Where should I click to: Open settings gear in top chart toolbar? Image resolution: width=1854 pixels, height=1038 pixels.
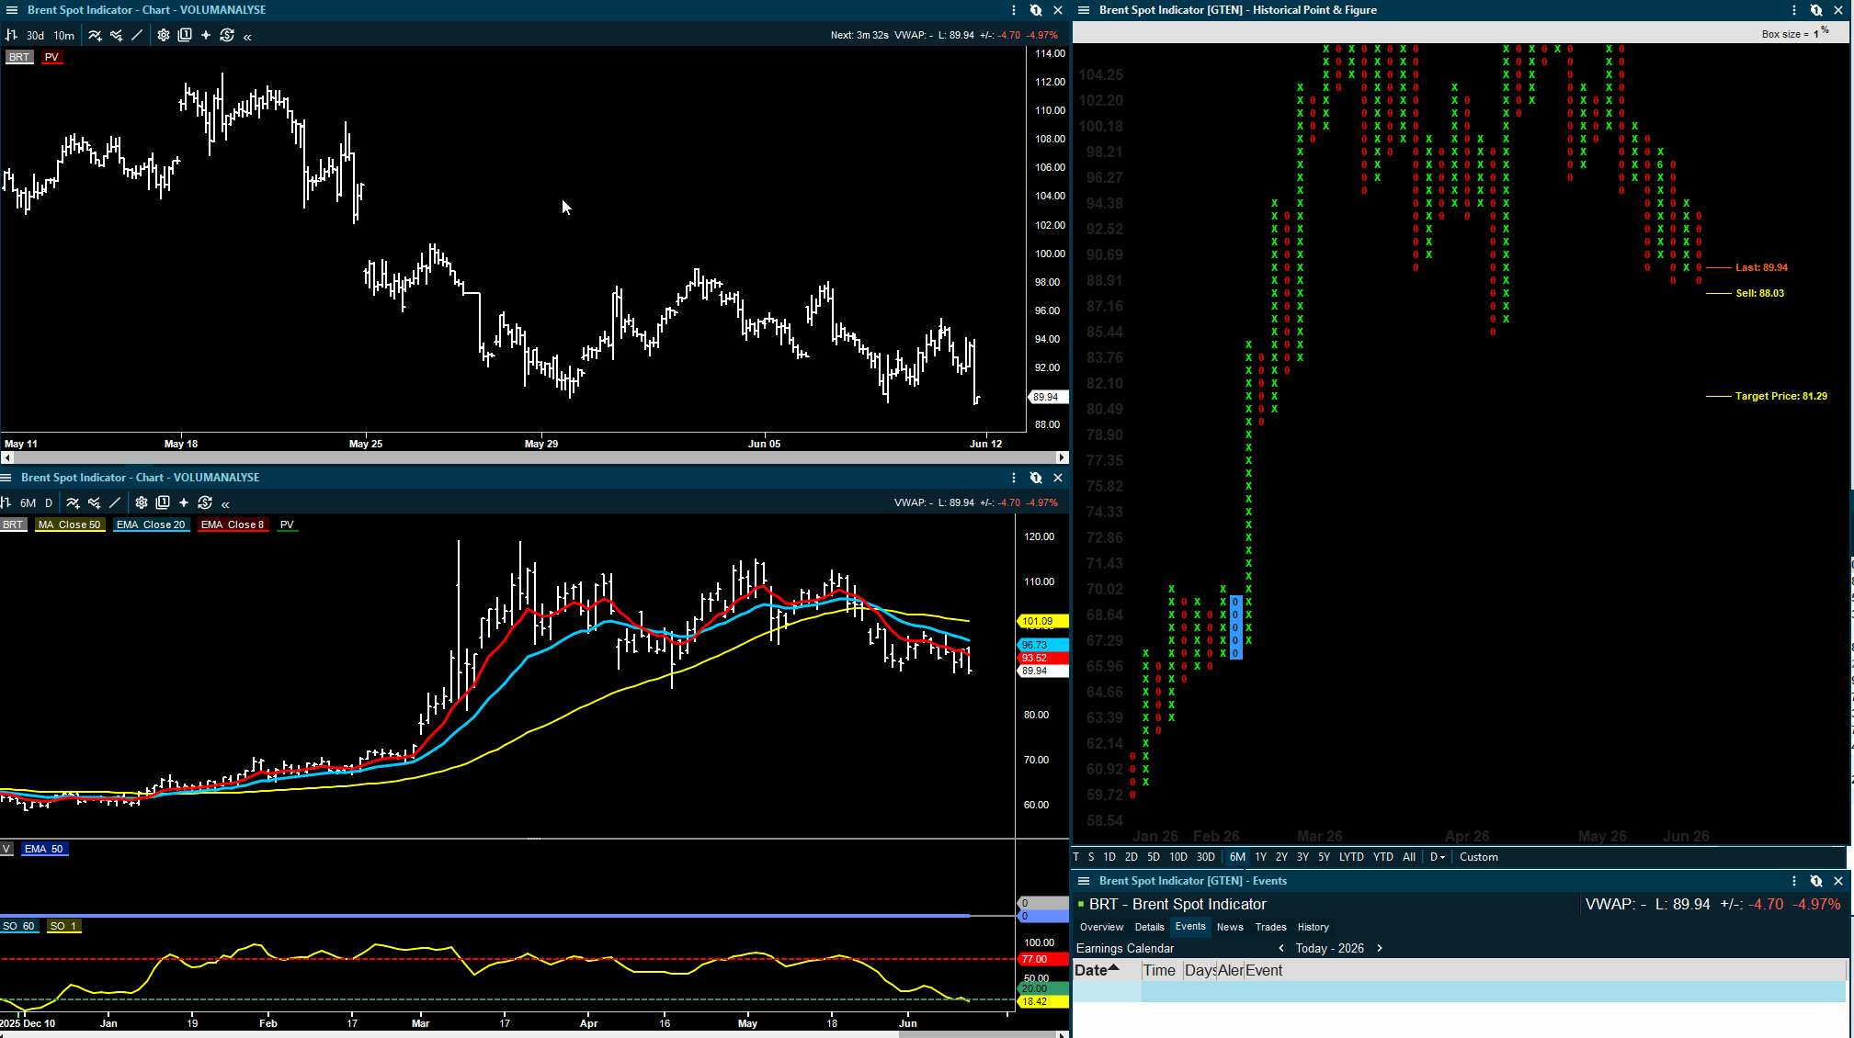point(163,35)
